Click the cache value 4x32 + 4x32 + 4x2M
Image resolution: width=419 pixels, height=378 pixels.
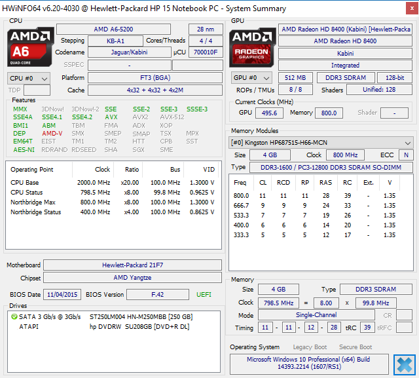(155, 90)
